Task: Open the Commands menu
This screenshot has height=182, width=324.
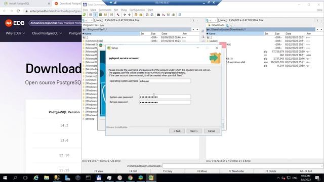Action: tap(105, 10)
